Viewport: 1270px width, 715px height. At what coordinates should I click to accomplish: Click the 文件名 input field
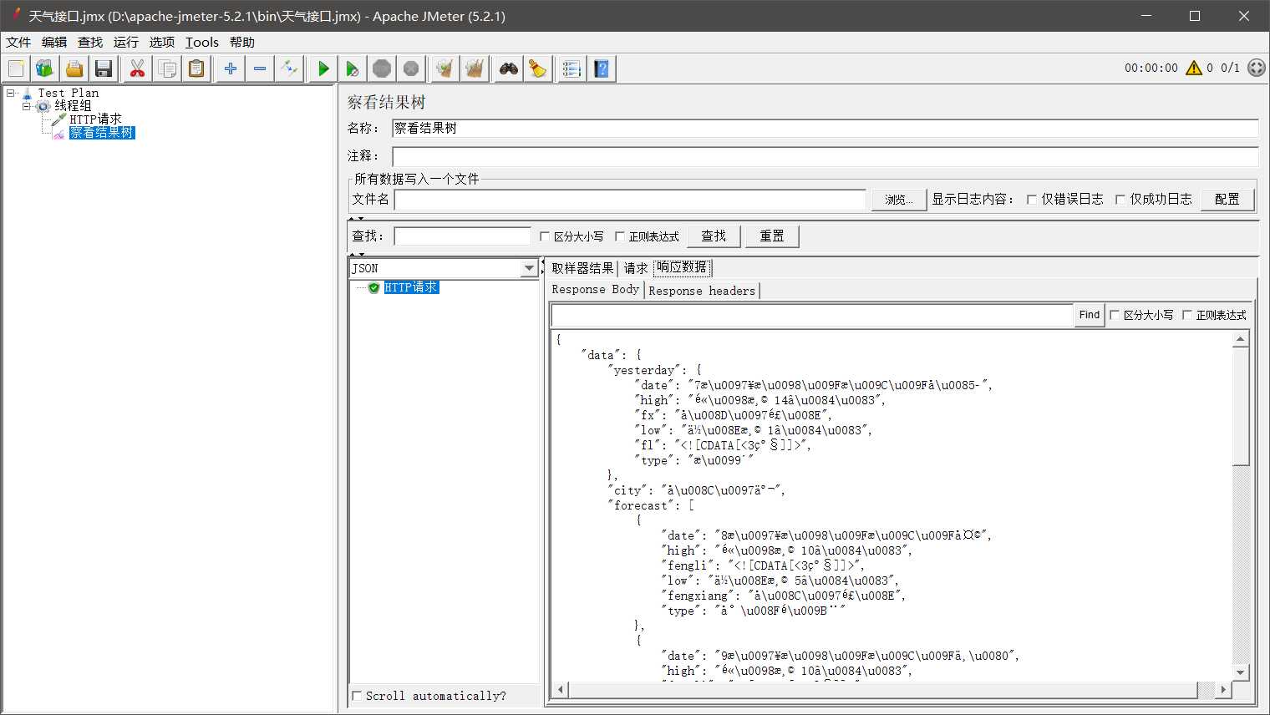[630, 200]
